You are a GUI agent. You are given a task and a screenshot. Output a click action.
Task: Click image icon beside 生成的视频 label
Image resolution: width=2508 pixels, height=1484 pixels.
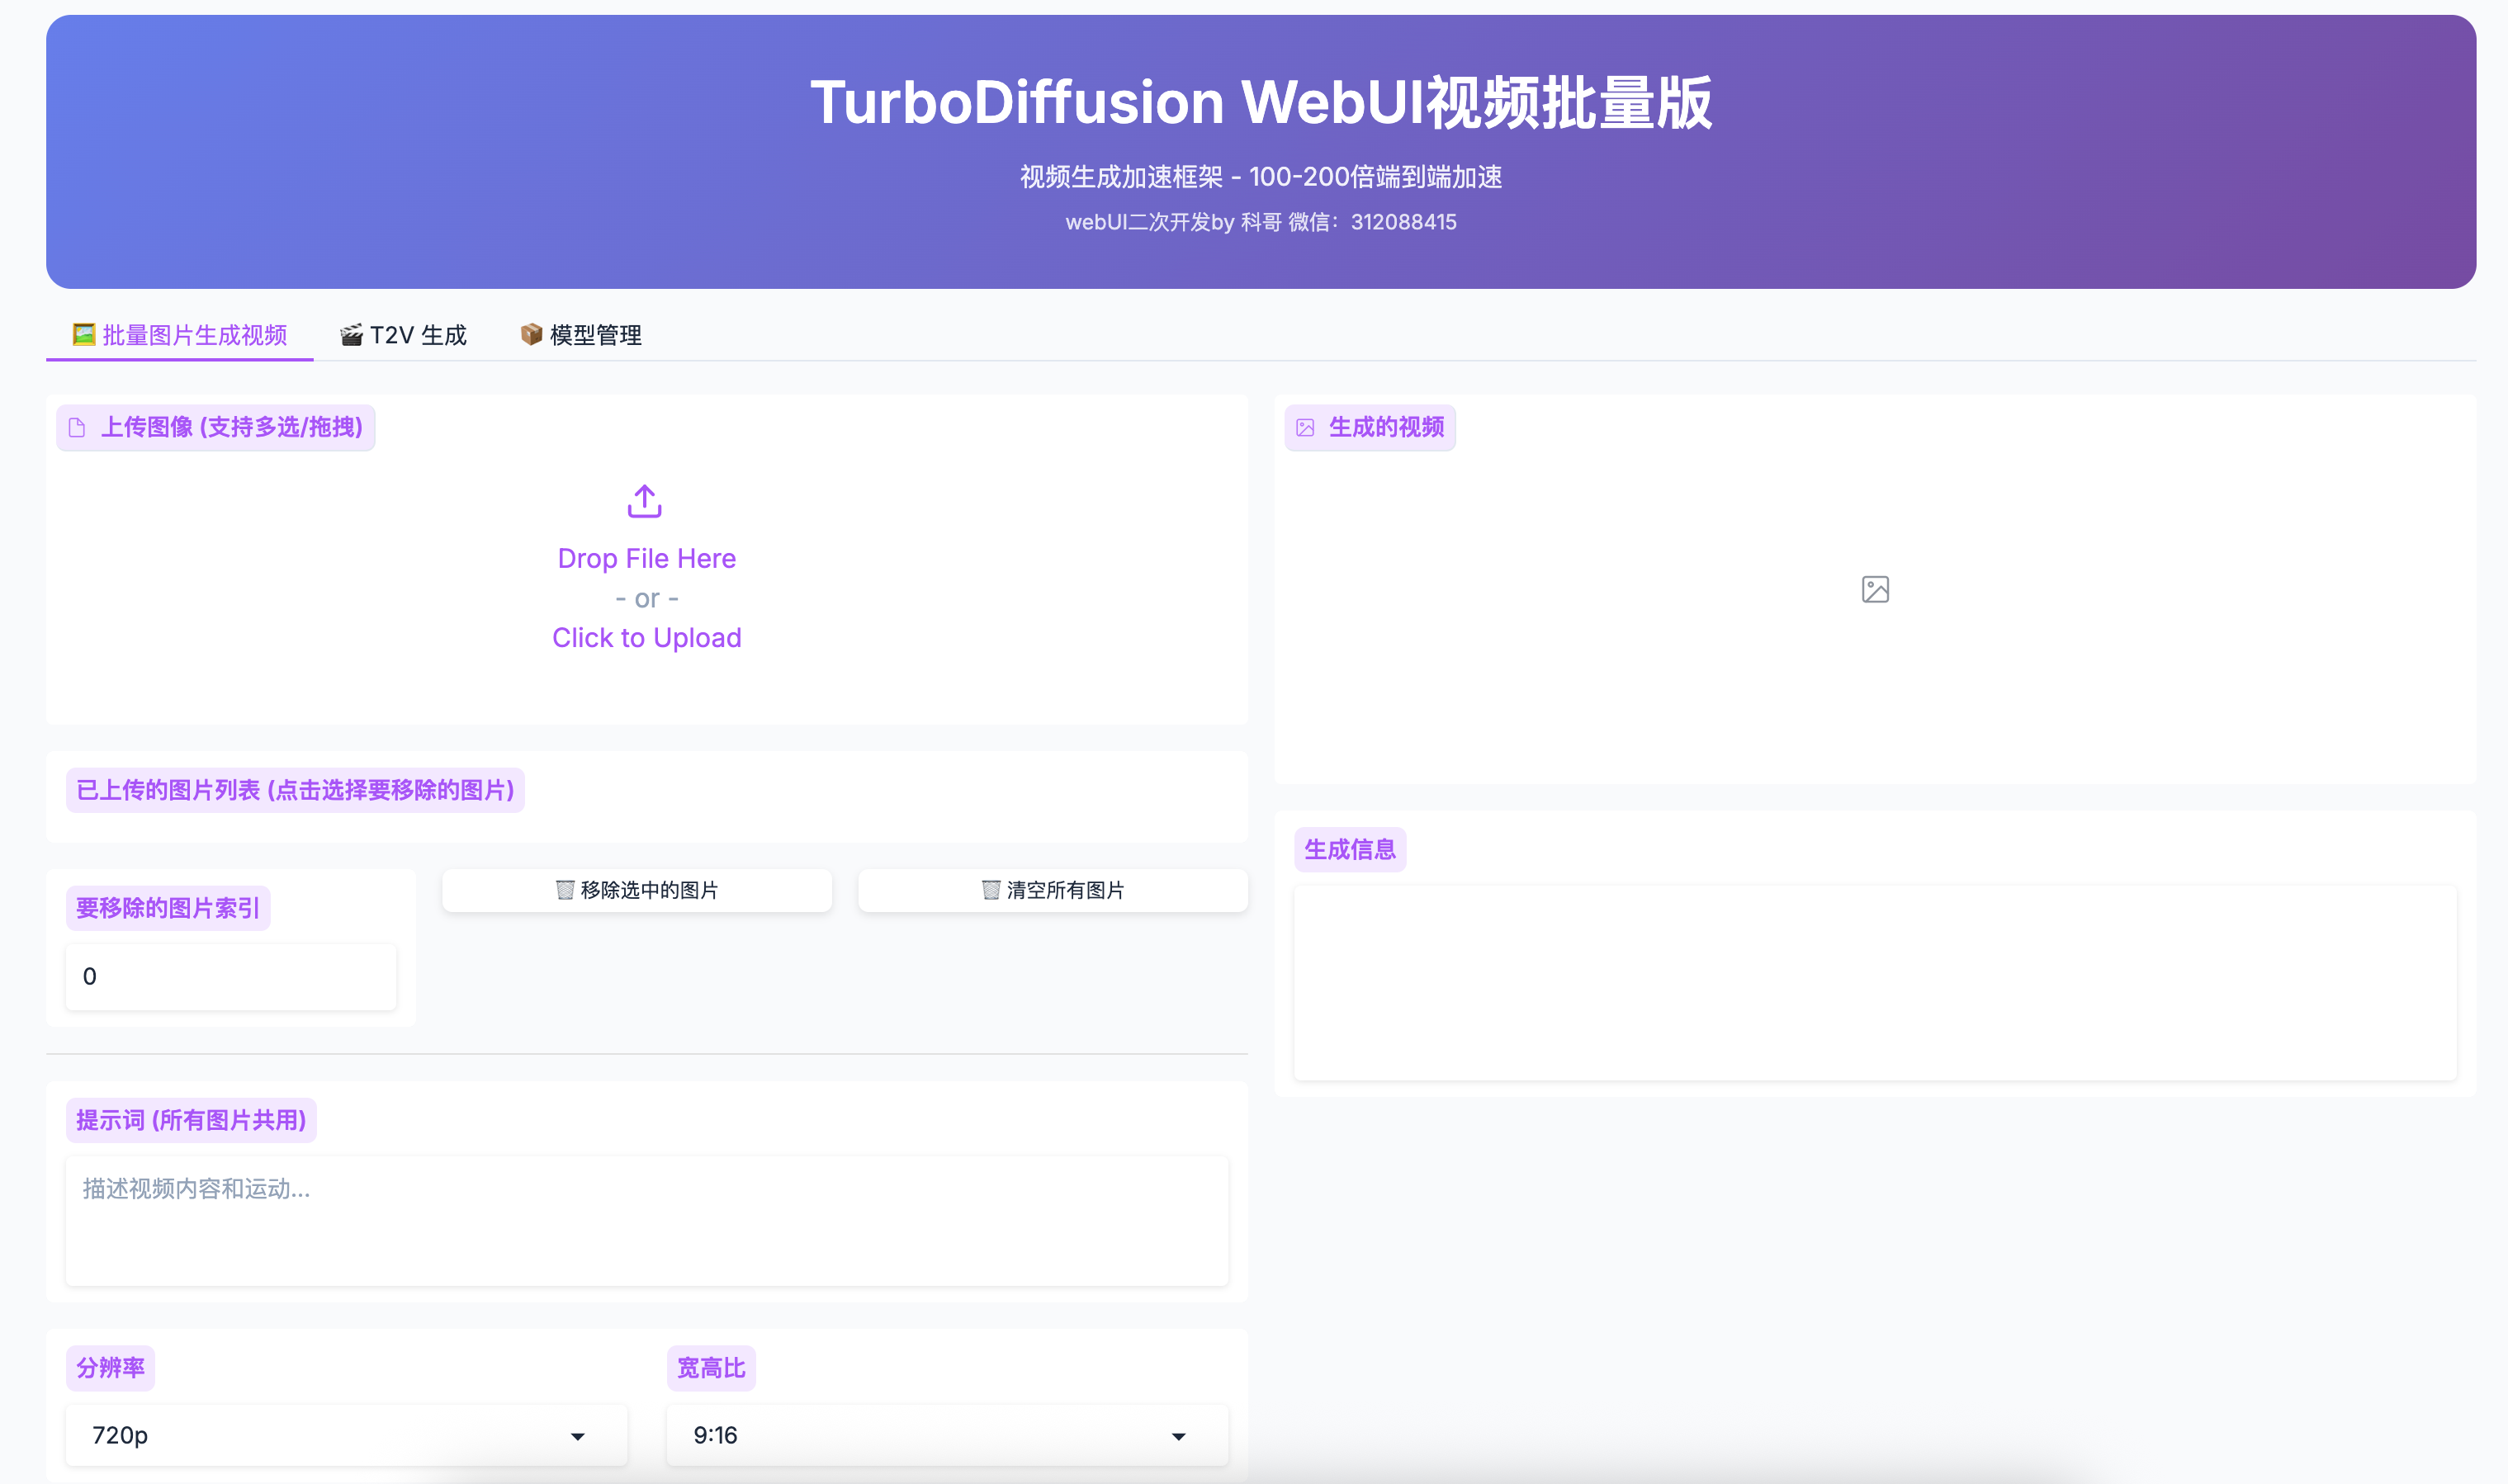1305,428
